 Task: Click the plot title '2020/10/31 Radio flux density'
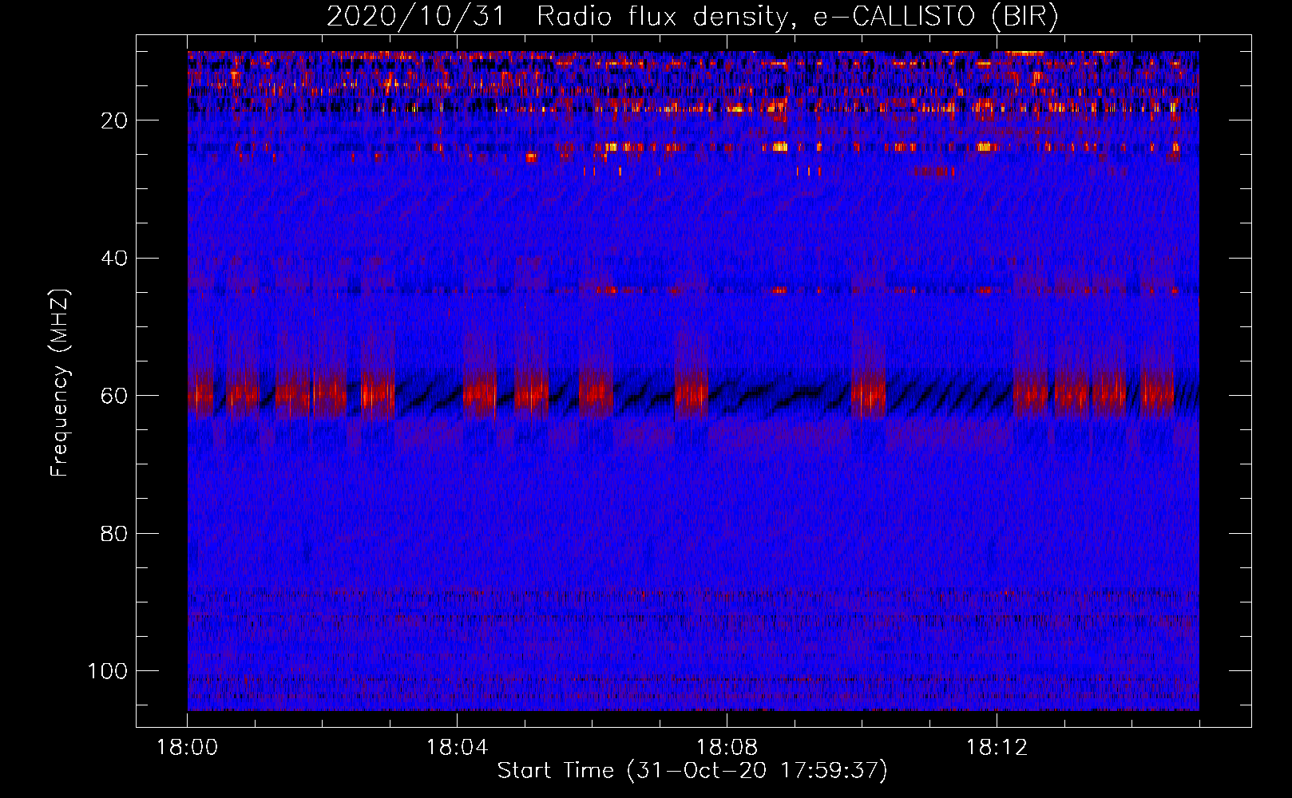(692, 17)
